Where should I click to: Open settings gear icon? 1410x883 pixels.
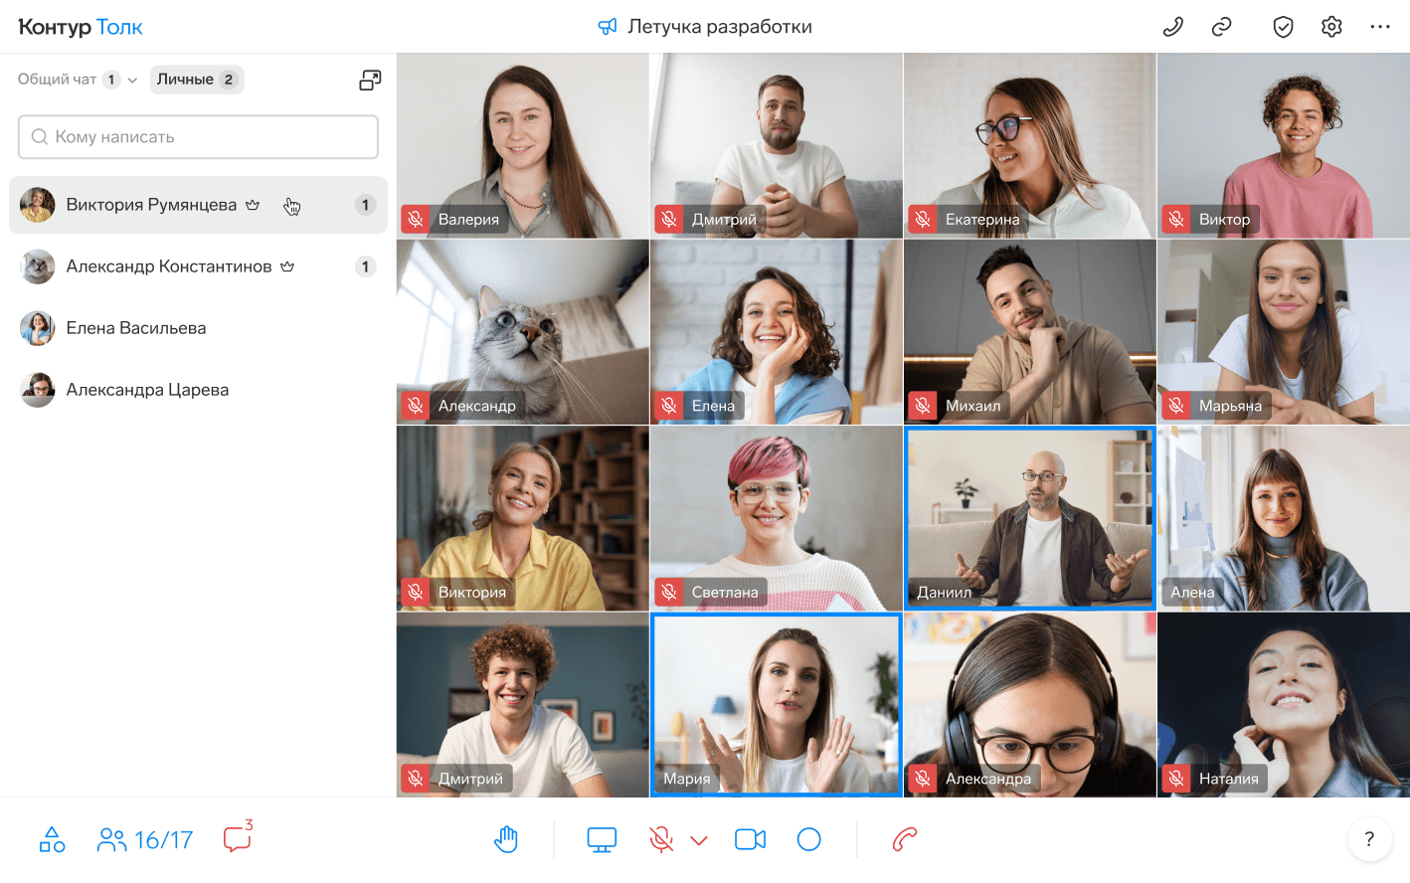(x=1332, y=27)
